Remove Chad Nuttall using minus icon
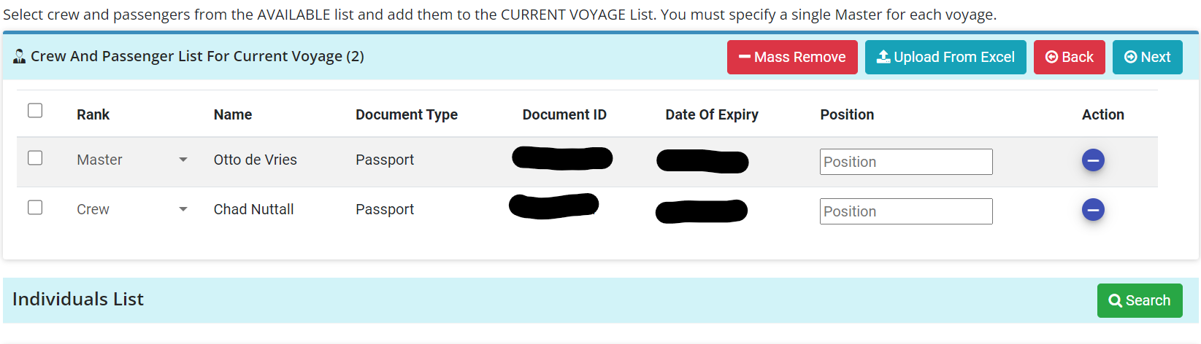 (1092, 210)
